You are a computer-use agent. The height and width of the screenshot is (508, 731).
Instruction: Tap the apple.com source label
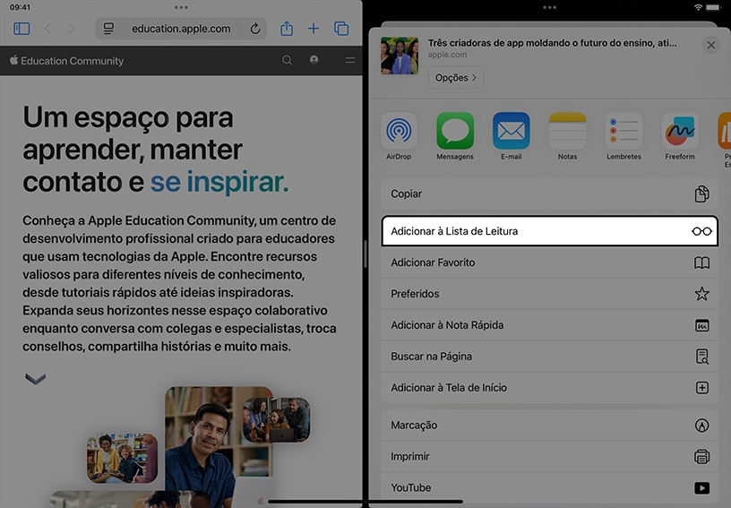tap(447, 55)
